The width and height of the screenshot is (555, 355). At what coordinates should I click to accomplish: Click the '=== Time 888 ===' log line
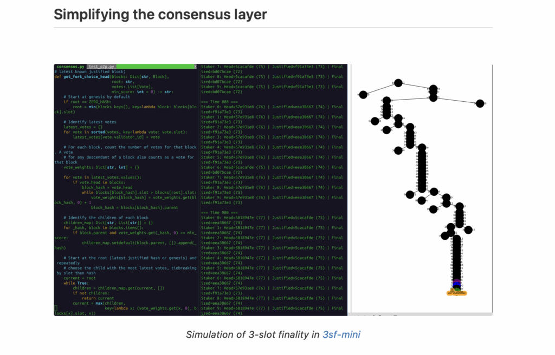220,102
